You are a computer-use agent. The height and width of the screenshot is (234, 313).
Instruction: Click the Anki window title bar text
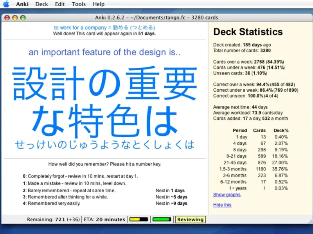[x=156, y=18]
